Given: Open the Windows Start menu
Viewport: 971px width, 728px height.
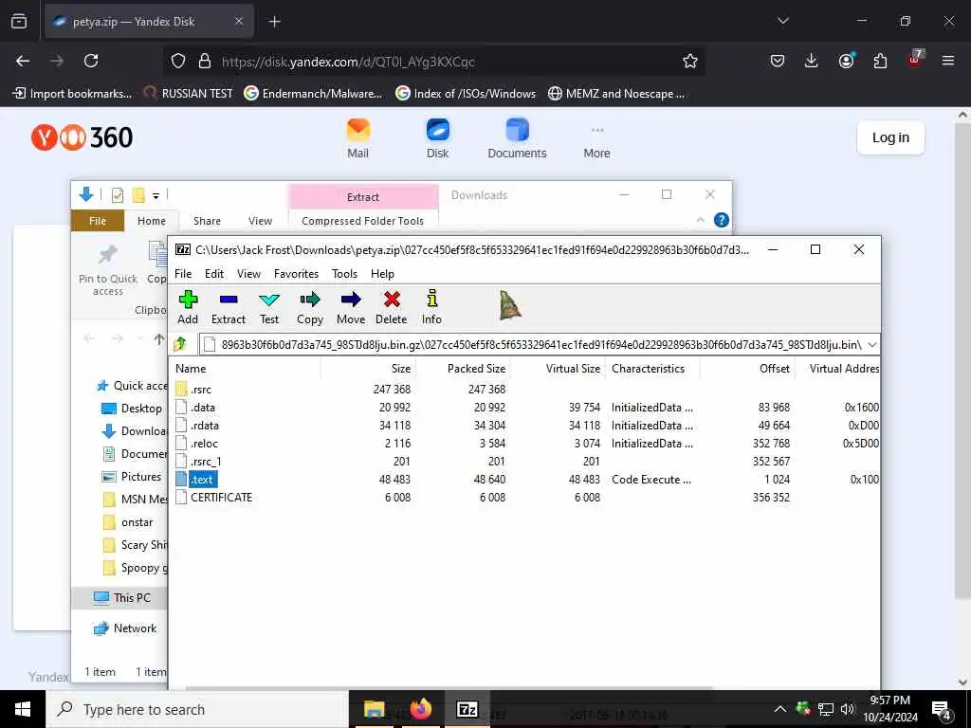Looking at the screenshot, I should [x=23, y=709].
